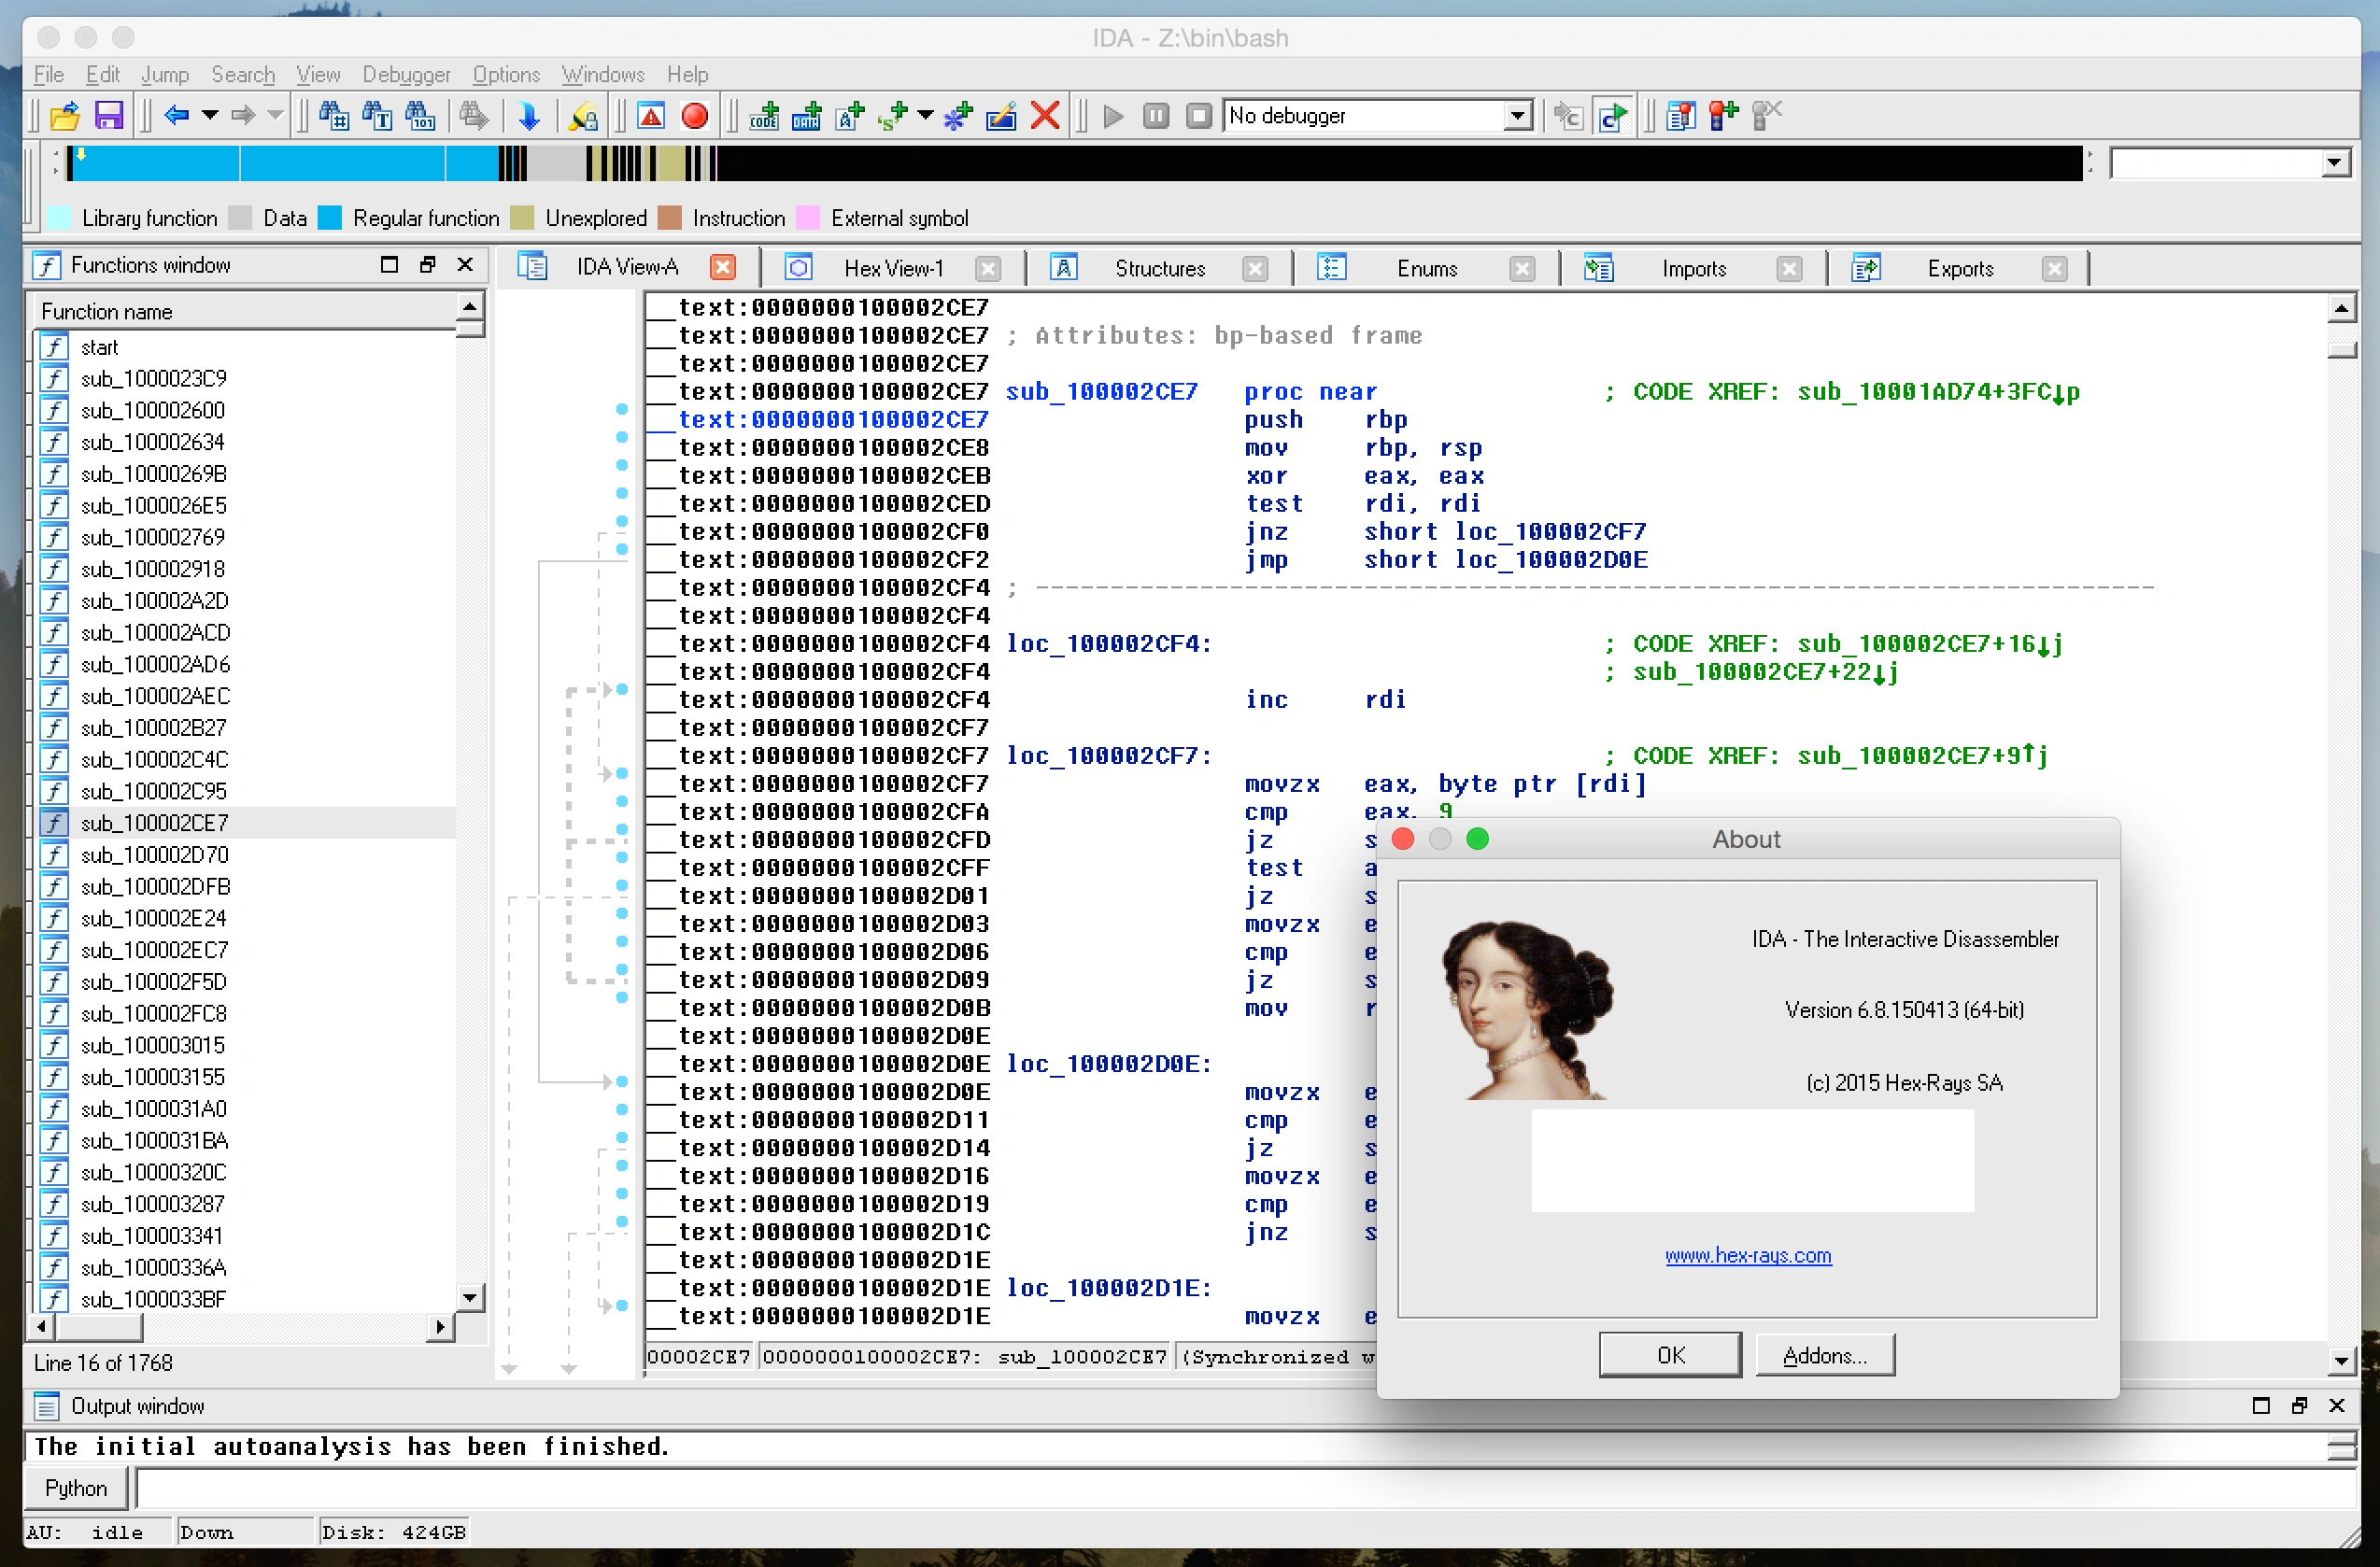The image size is (2380, 1567).
Task: Create a string with the 's+' icon
Action: 890,115
